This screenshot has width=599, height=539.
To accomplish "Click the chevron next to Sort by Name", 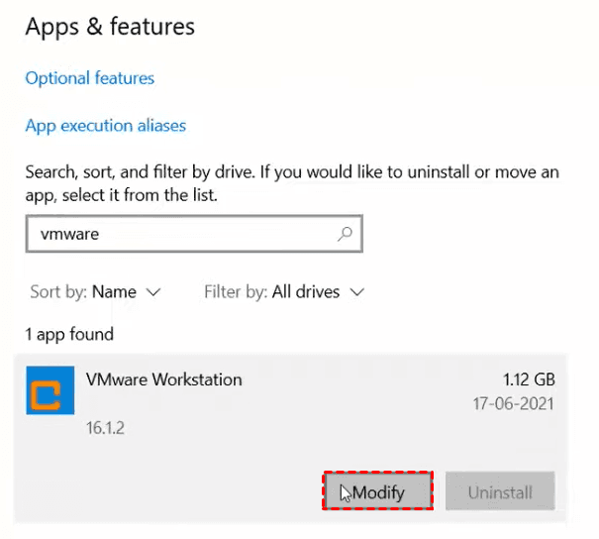I will [x=152, y=292].
